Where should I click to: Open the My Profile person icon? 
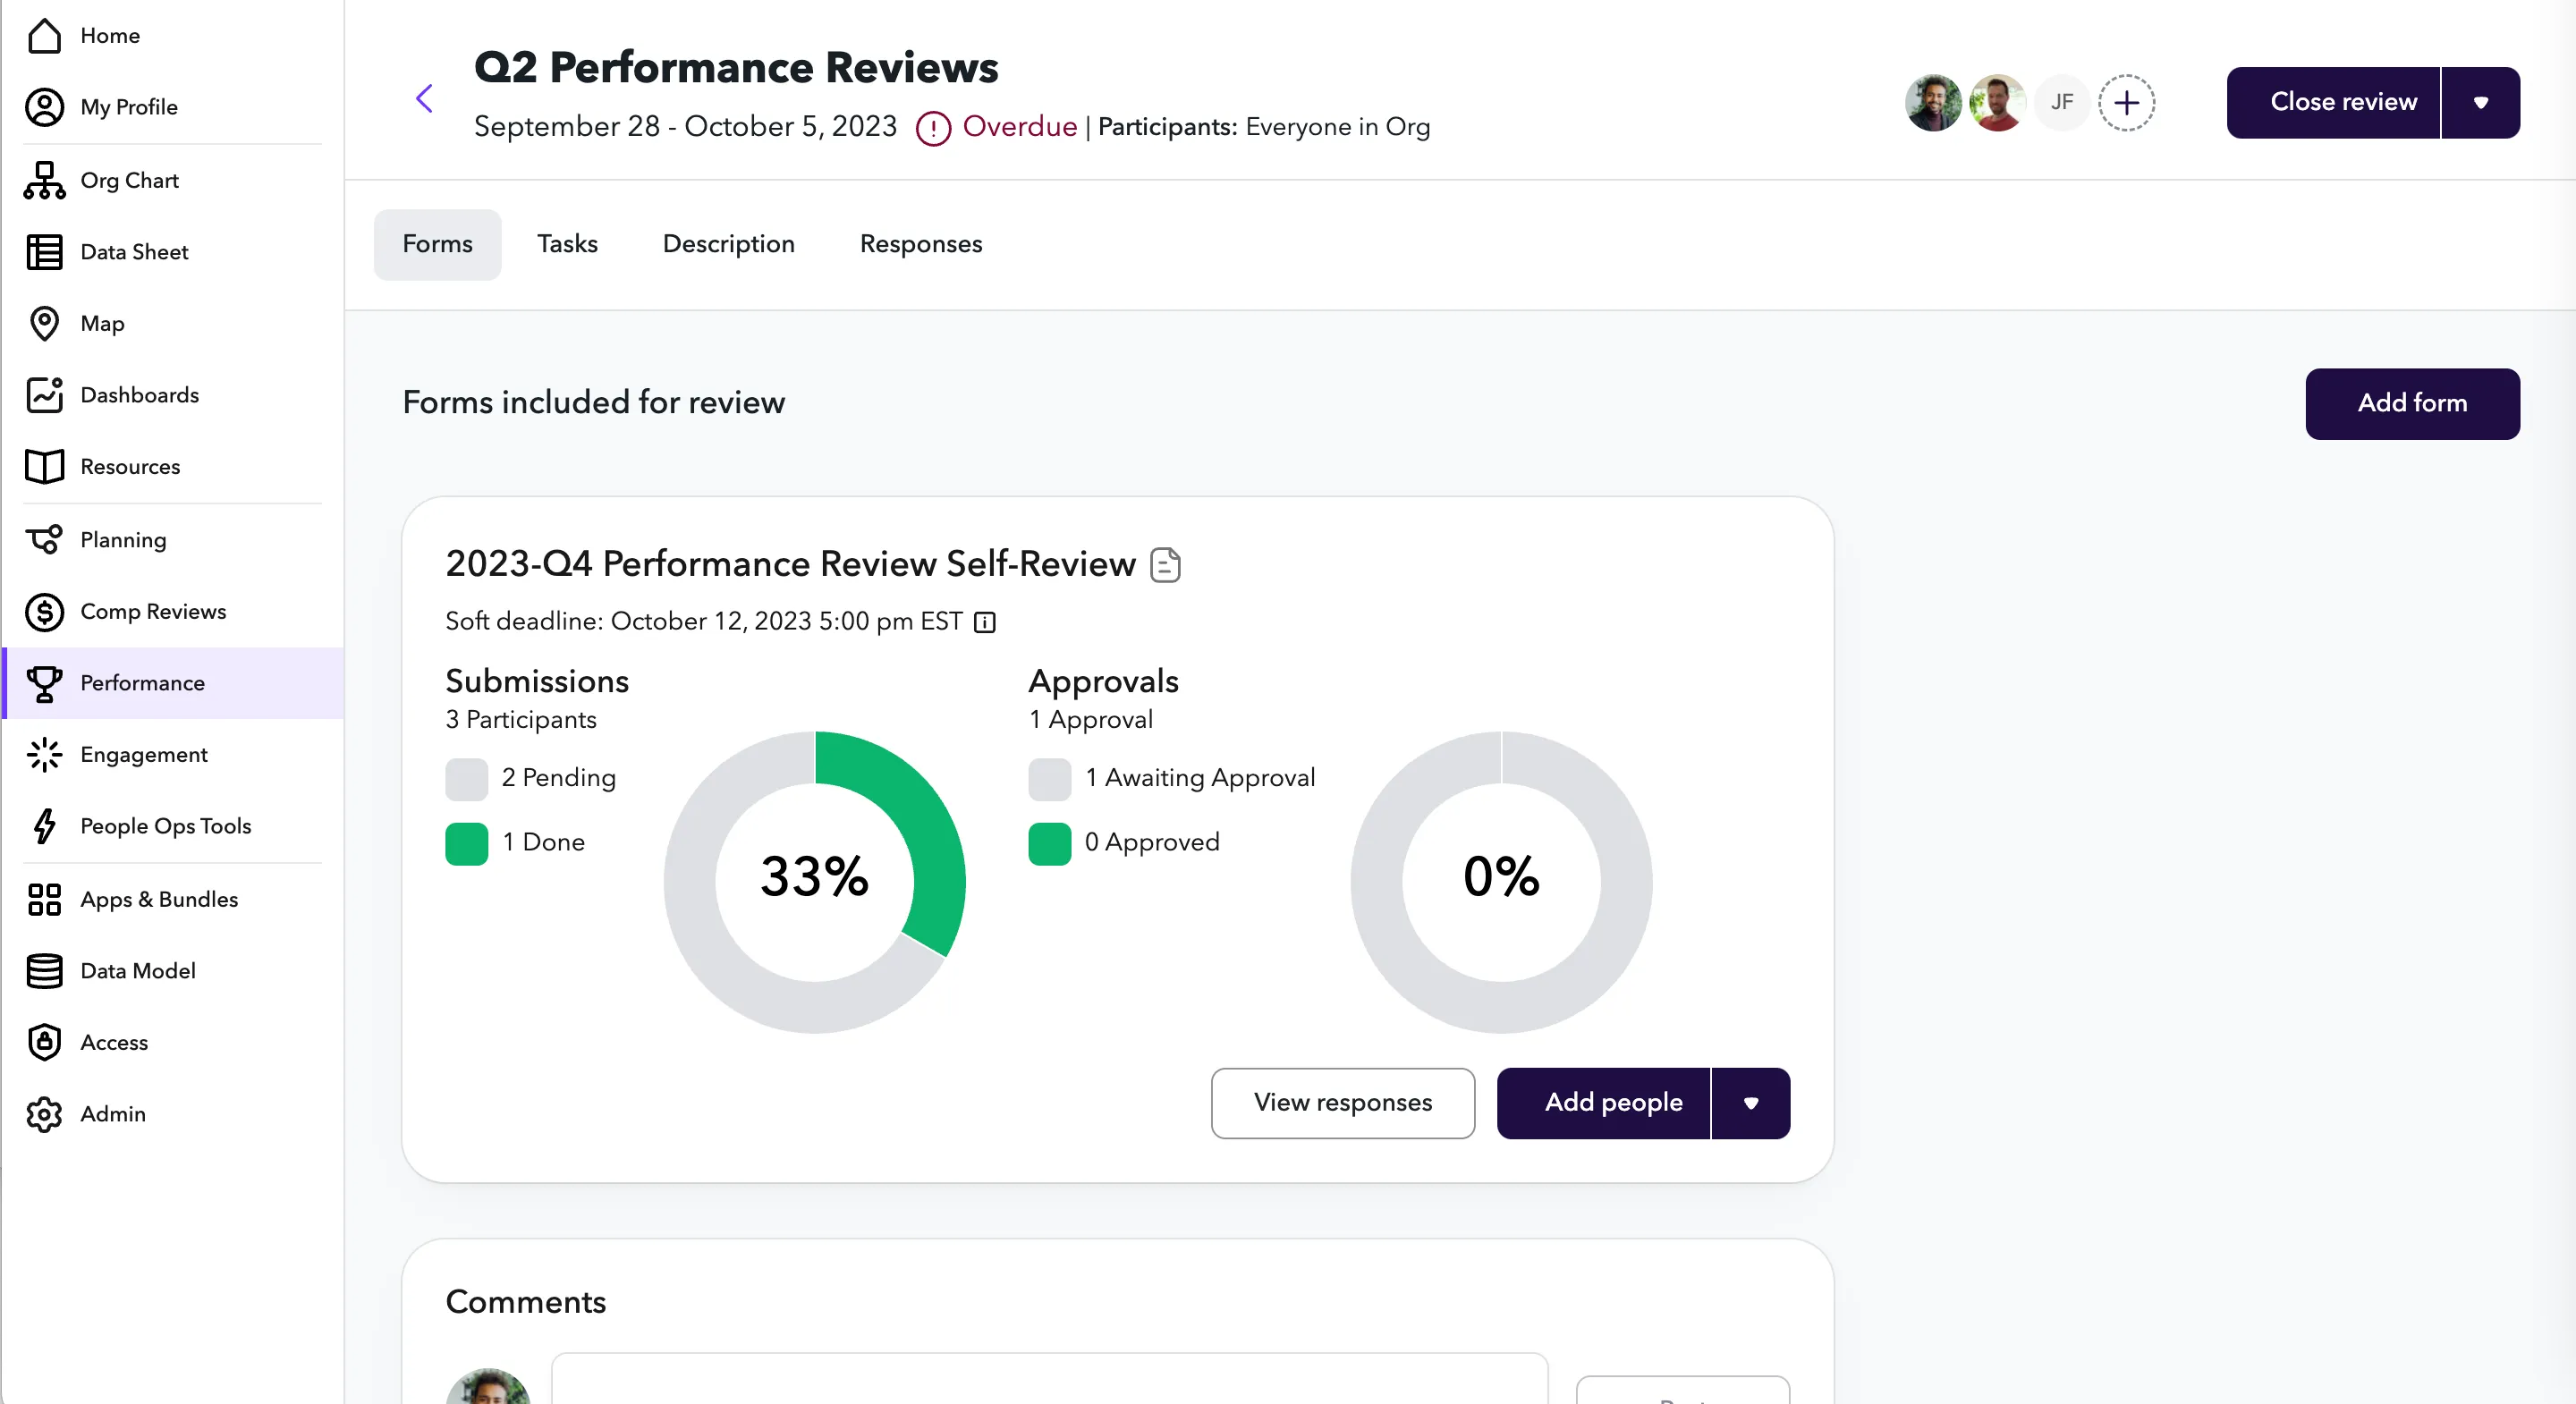[44, 107]
